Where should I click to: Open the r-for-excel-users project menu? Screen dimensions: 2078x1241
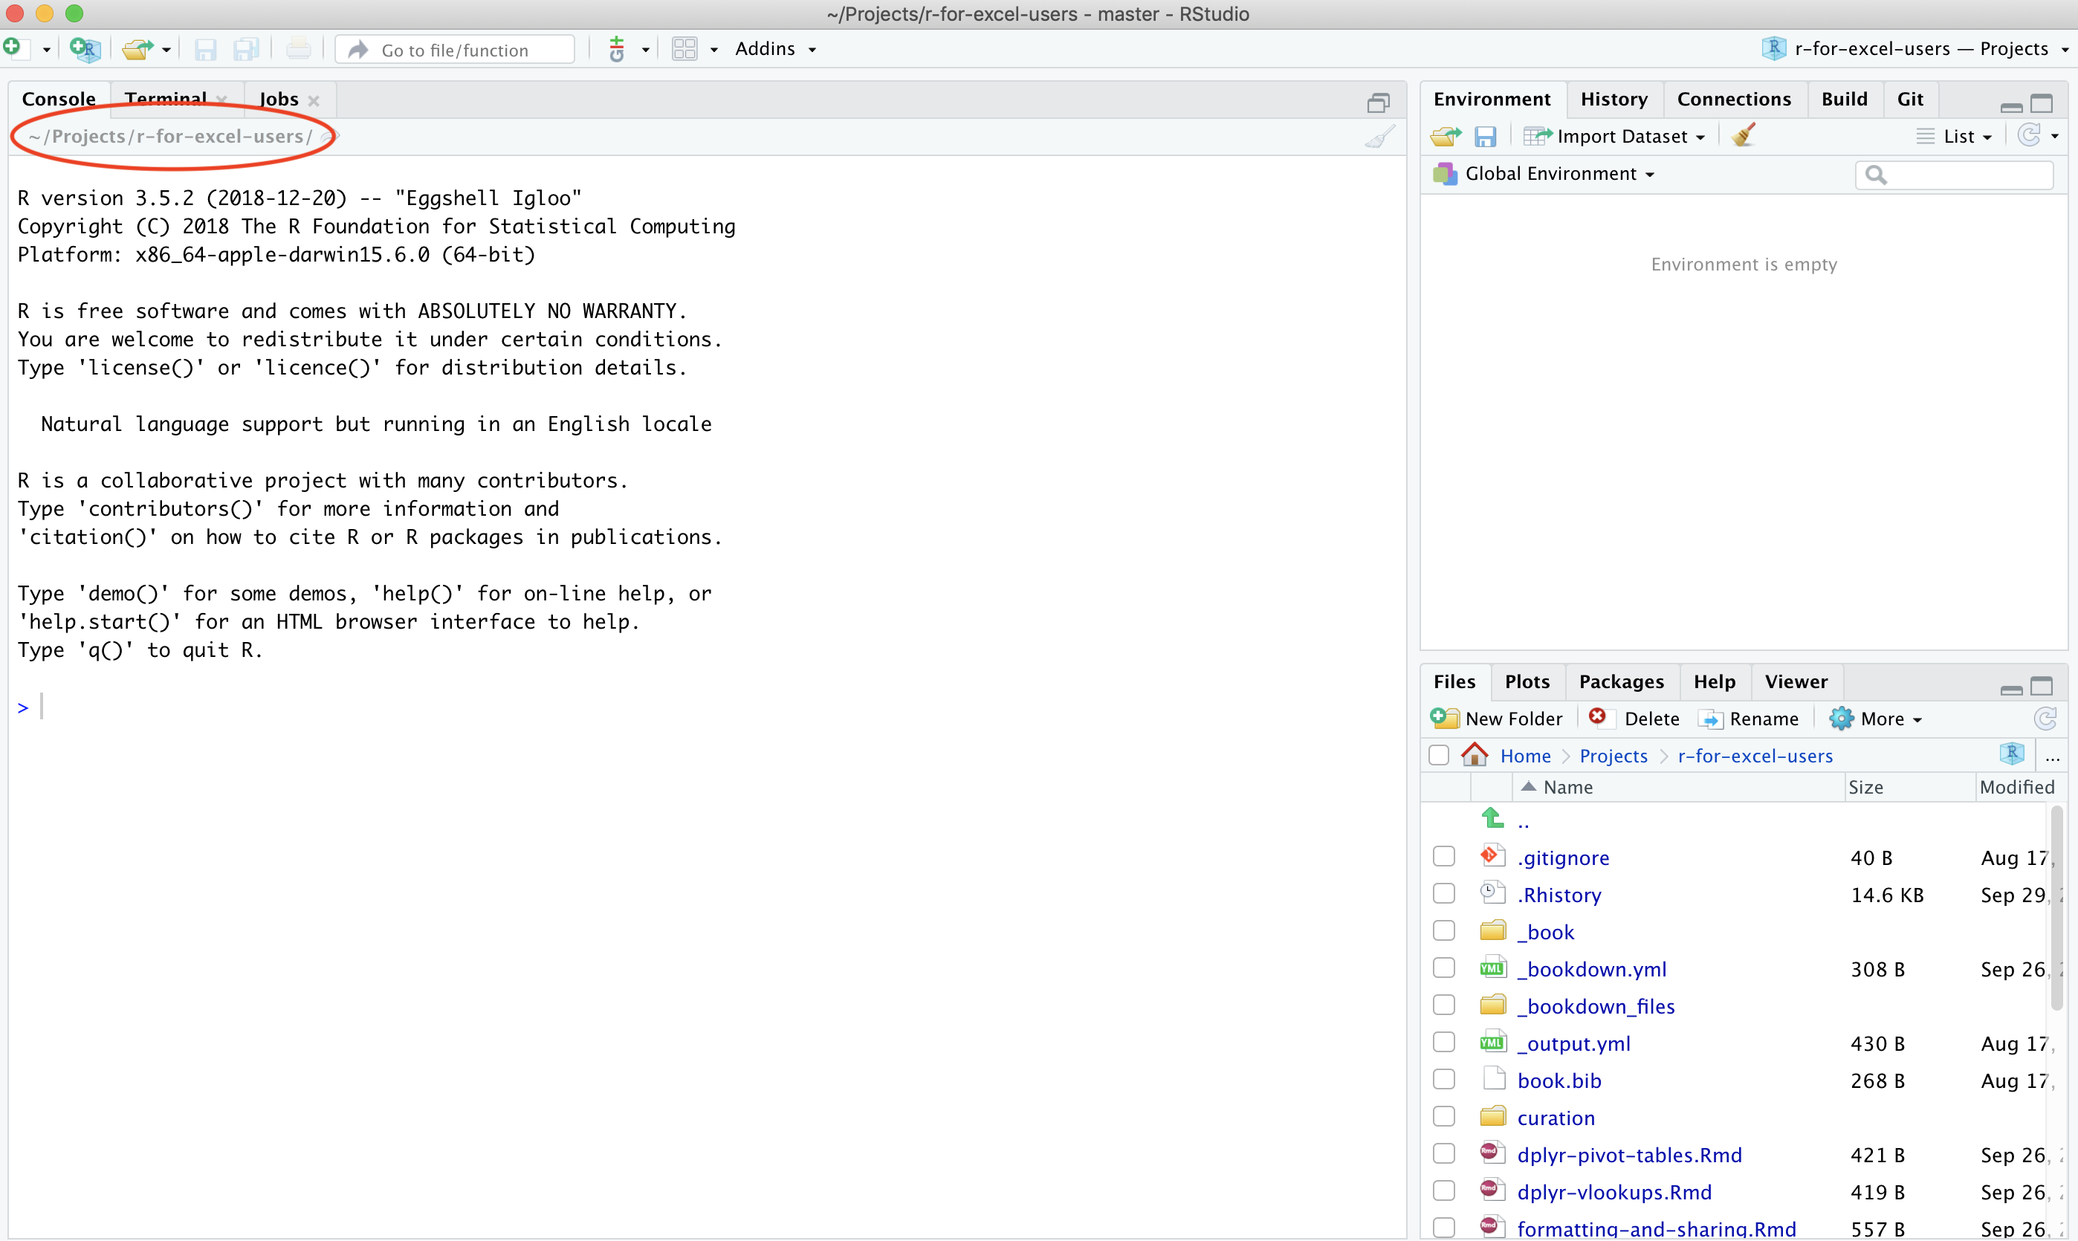(x=1916, y=49)
